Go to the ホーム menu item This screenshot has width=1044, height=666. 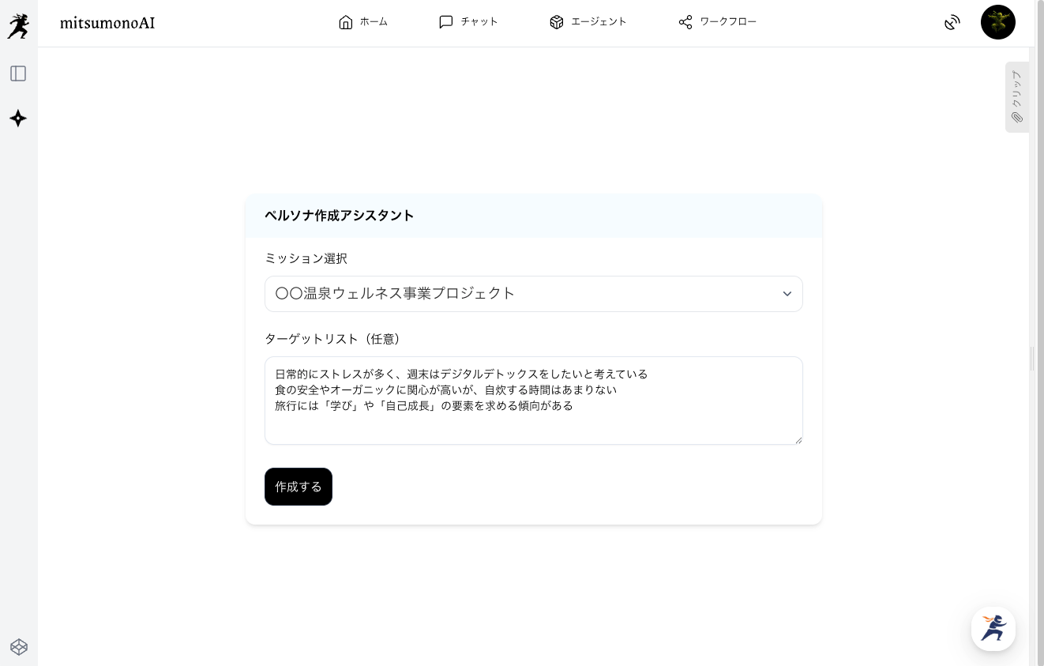[x=374, y=22]
